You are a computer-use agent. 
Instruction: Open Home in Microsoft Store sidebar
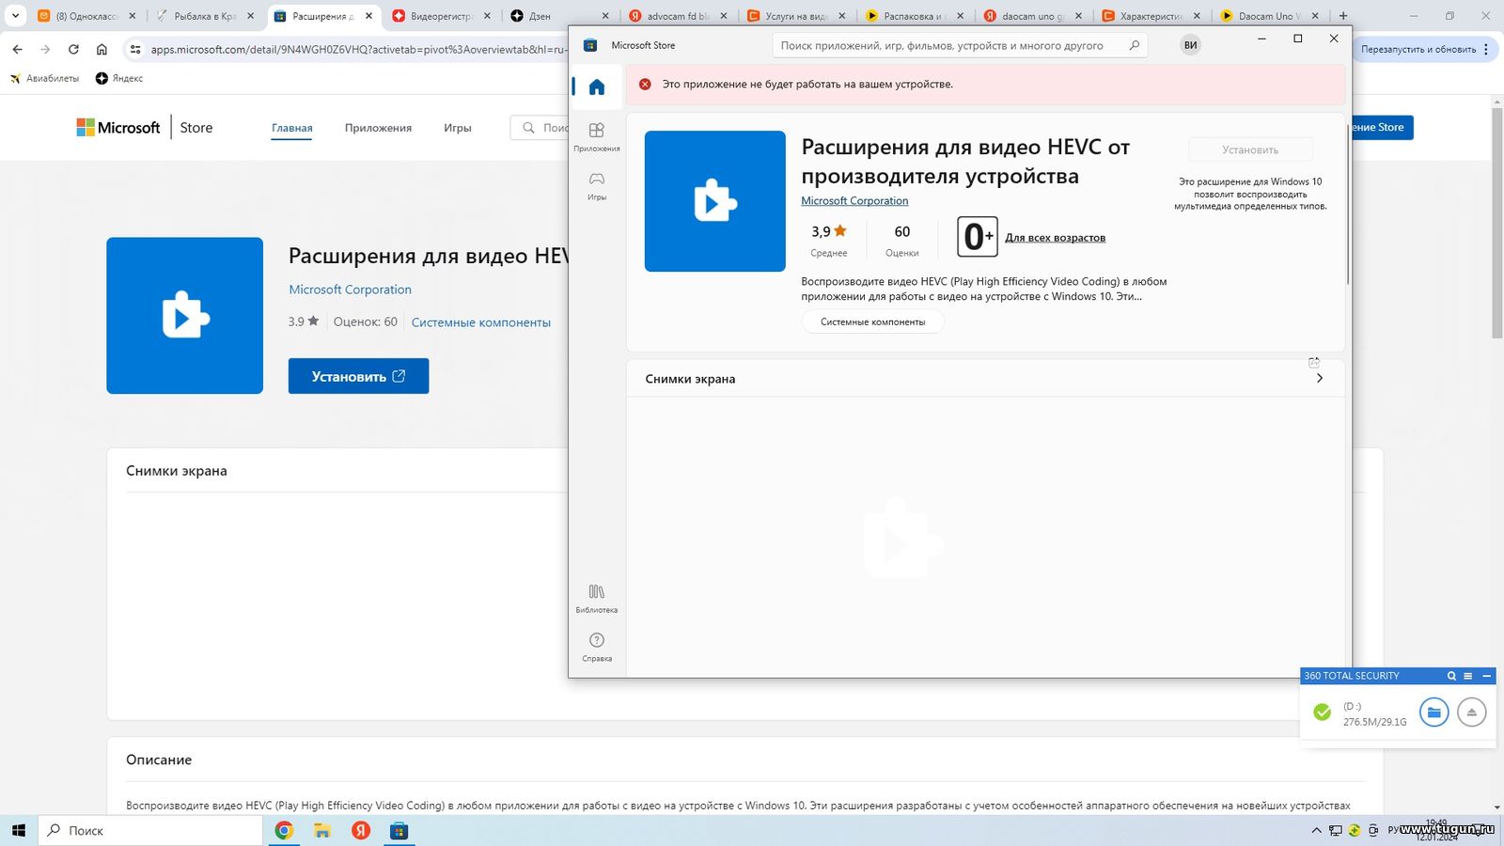coord(597,87)
